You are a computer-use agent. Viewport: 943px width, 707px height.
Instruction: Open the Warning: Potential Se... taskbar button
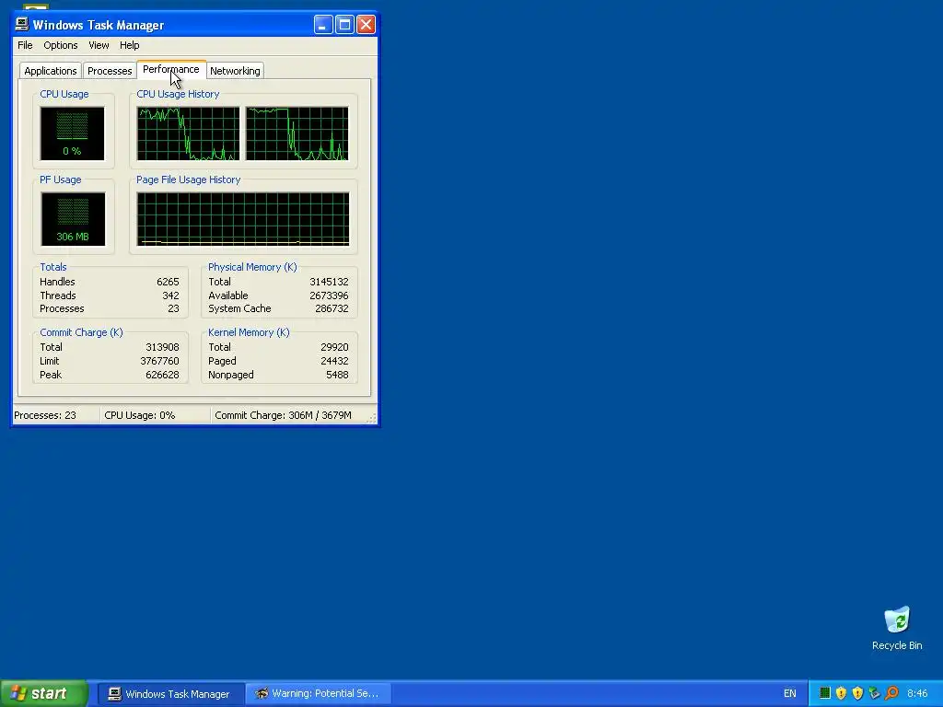(319, 694)
